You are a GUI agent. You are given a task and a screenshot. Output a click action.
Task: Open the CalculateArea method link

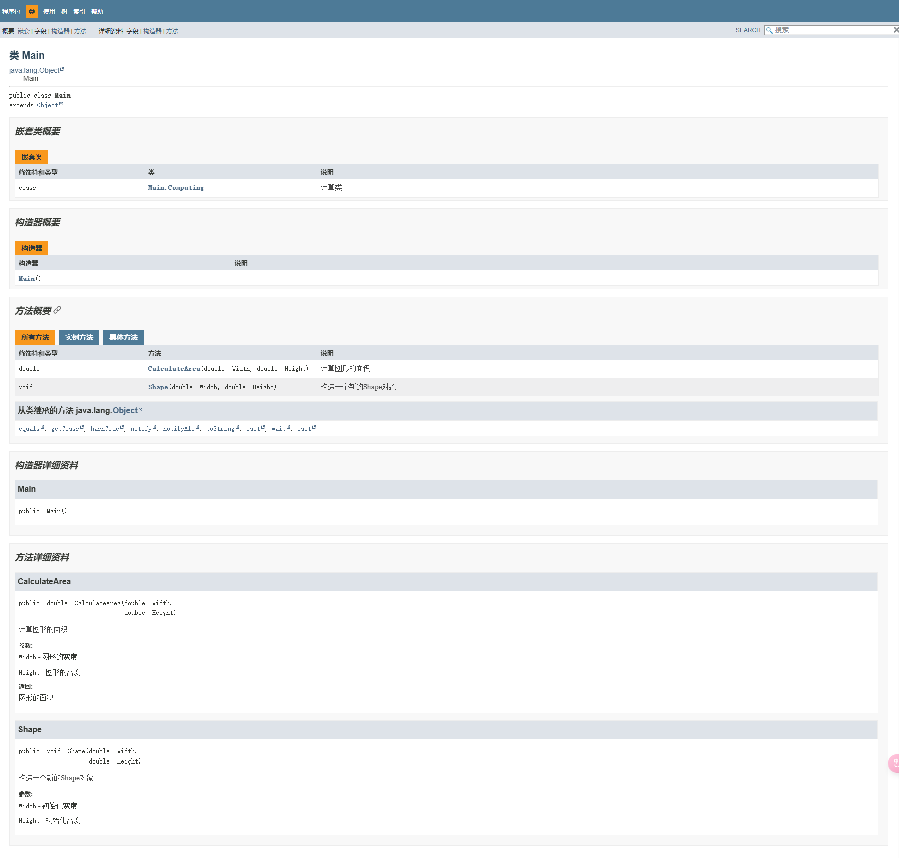pos(174,369)
